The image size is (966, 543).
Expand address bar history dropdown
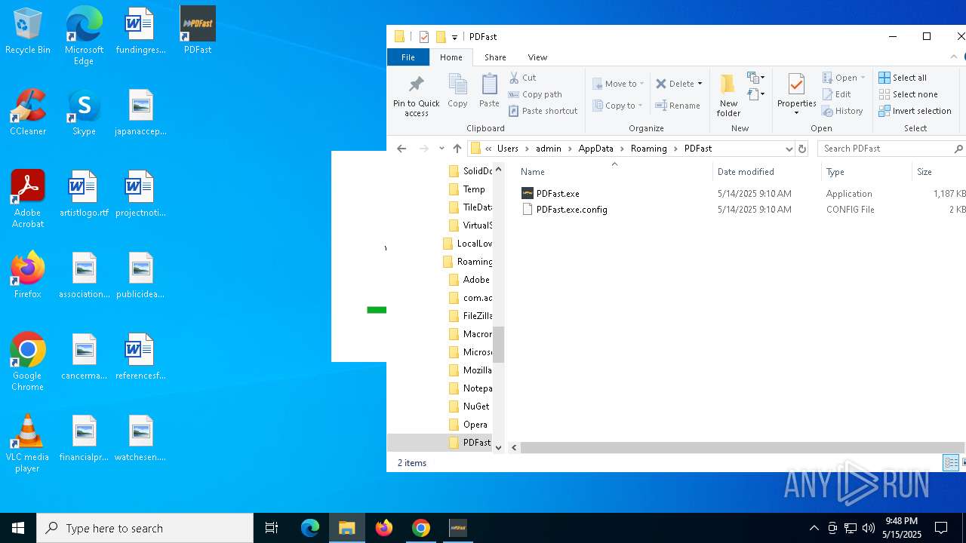point(789,149)
